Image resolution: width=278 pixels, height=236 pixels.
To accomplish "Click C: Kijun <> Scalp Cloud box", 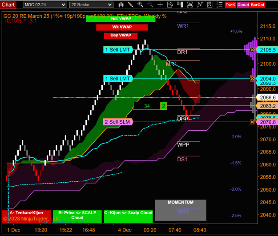I will (x=128, y=216).
